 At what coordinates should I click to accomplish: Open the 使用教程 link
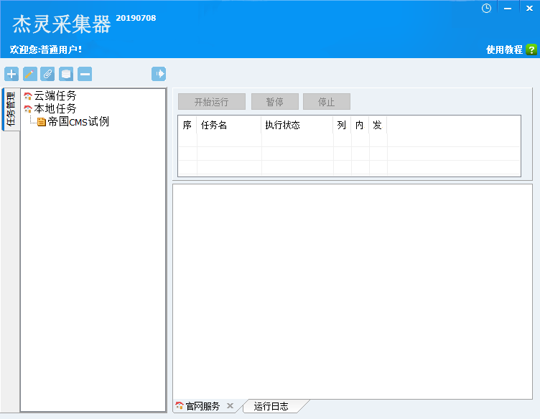[504, 50]
